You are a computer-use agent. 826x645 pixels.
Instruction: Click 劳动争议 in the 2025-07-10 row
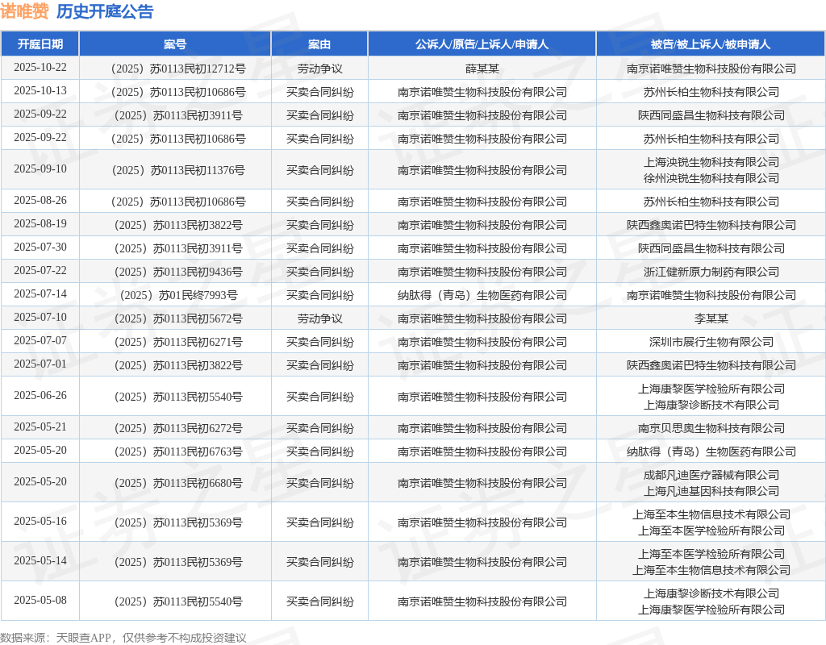[319, 318]
